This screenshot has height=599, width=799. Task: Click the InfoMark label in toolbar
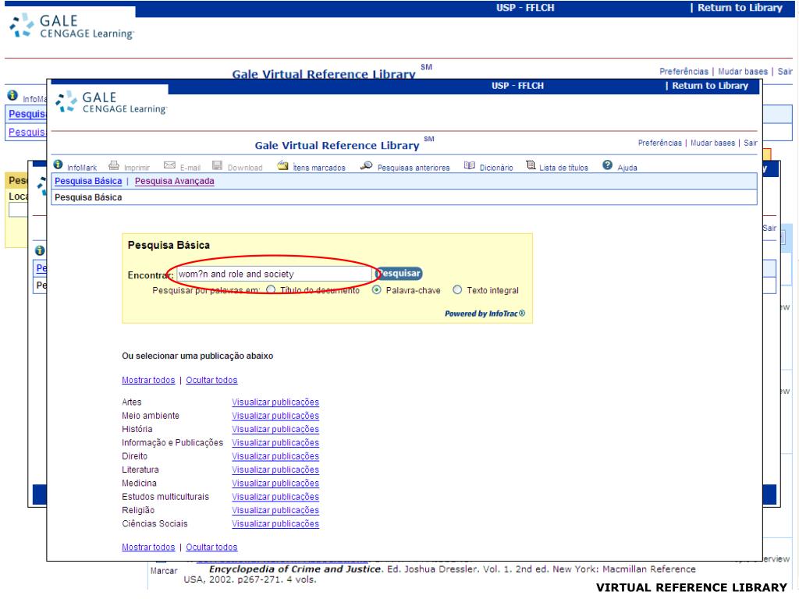click(81, 168)
